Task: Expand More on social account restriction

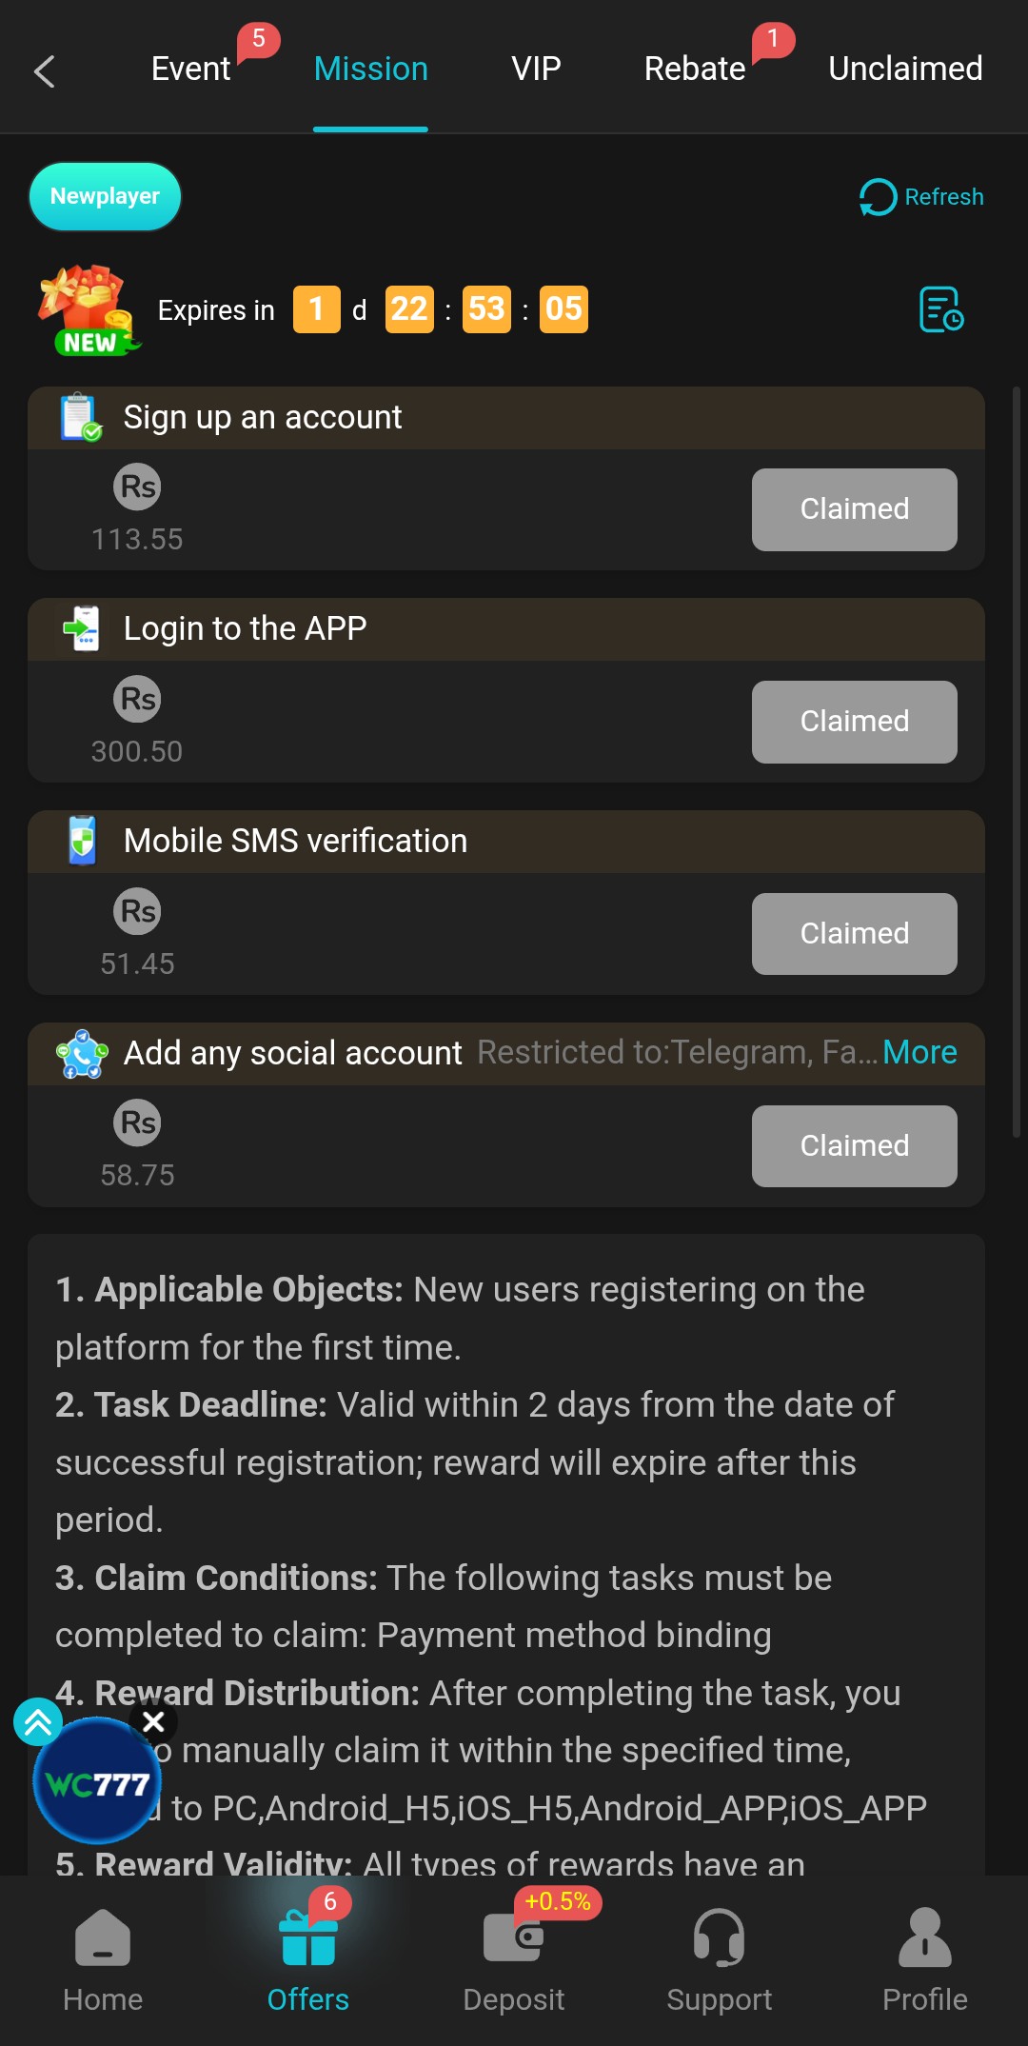Action: (x=919, y=1052)
